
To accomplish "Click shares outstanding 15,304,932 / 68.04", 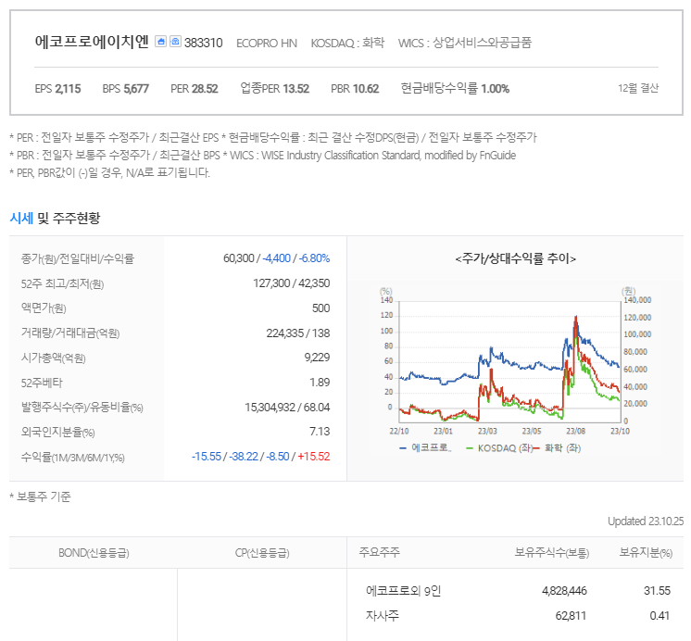I will (287, 407).
